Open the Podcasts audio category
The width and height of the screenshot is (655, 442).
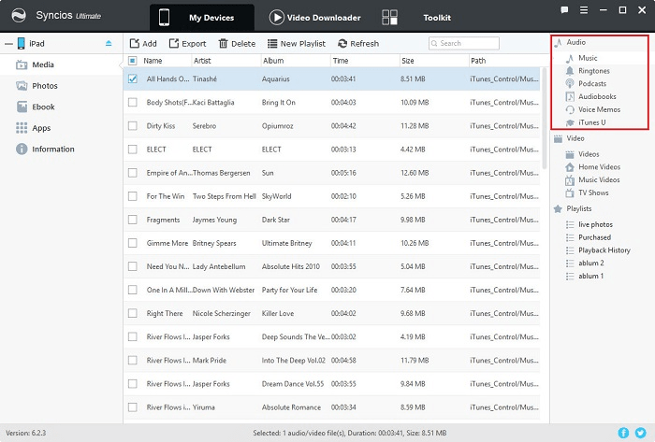(591, 84)
